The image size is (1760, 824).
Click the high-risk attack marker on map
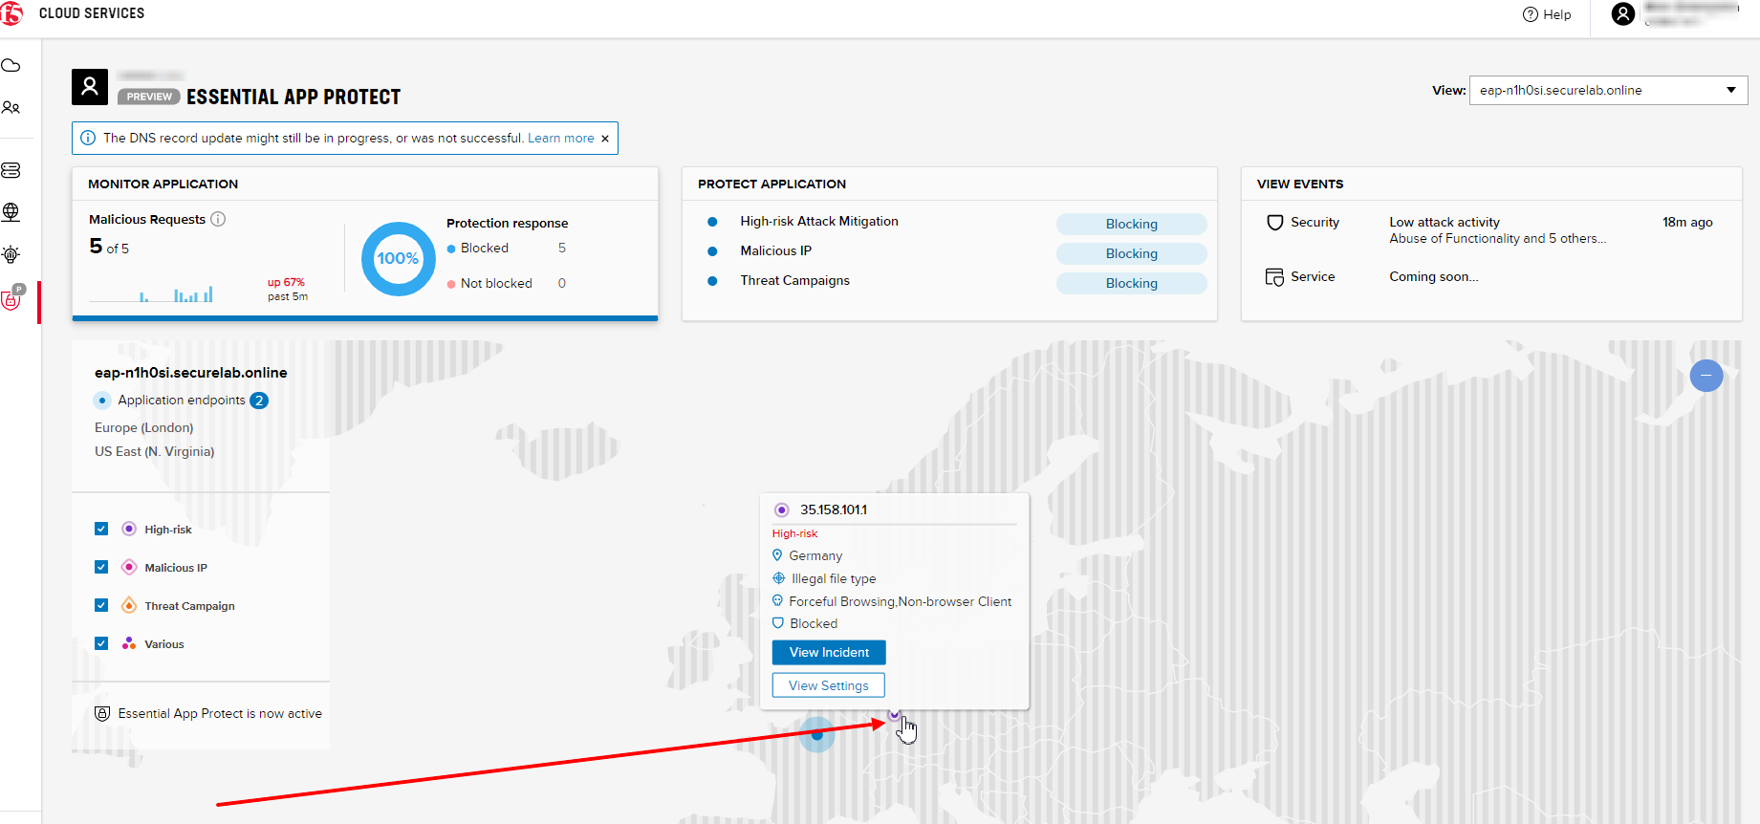pyautogui.click(x=895, y=715)
